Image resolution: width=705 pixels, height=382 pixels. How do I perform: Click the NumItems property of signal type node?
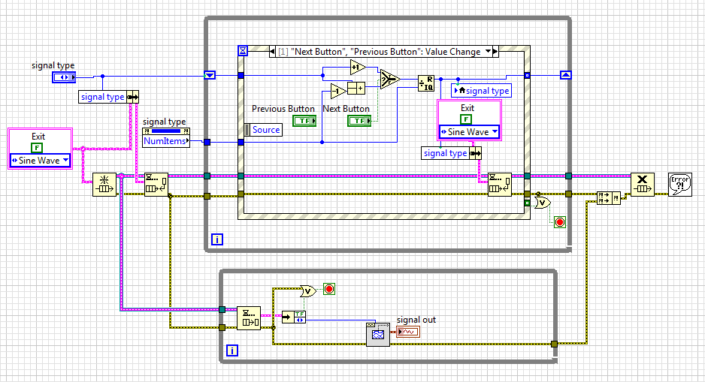click(166, 141)
